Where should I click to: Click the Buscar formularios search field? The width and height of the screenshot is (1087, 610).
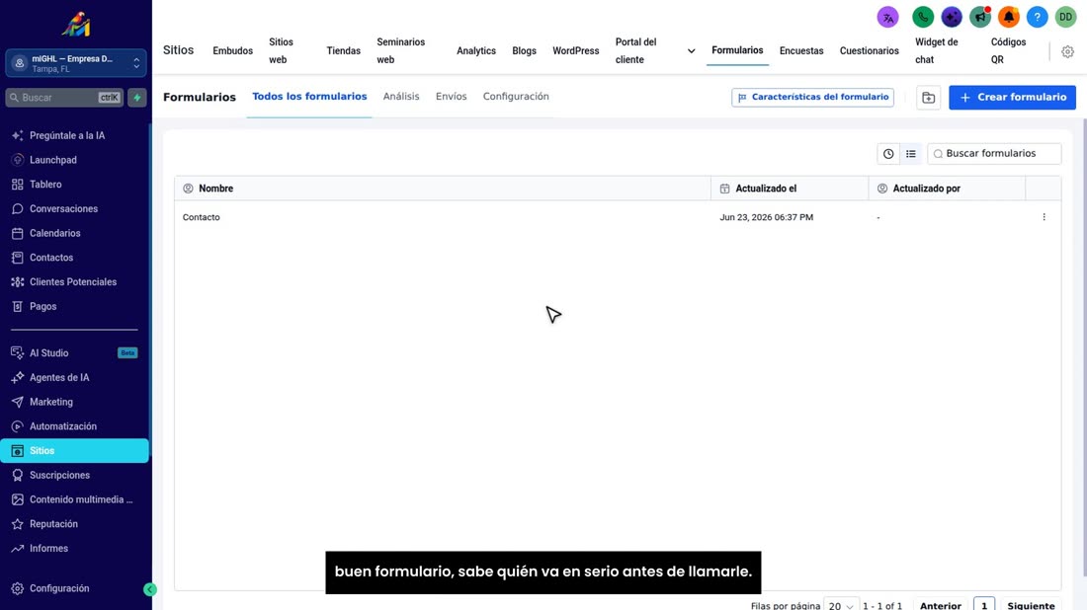click(994, 154)
